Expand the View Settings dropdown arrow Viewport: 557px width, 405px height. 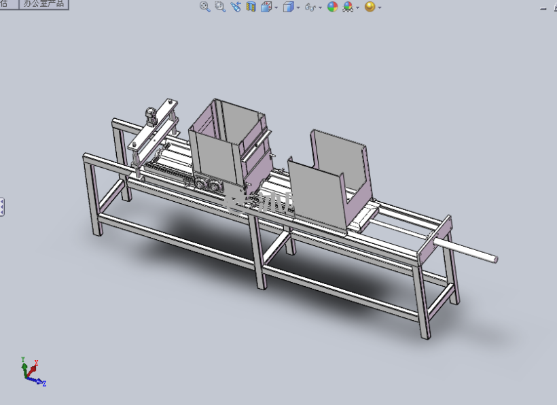[380, 7]
